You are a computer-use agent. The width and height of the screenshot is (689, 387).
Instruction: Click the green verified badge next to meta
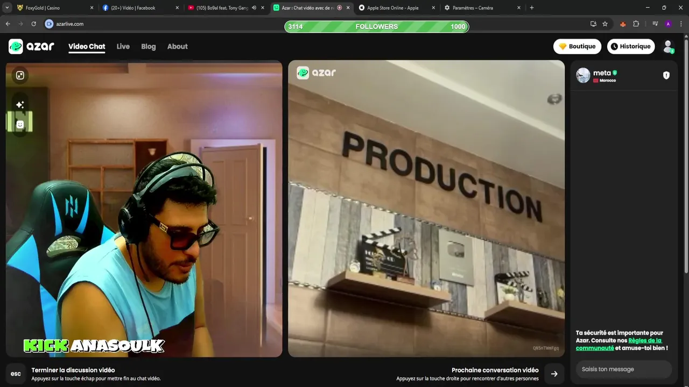click(615, 73)
